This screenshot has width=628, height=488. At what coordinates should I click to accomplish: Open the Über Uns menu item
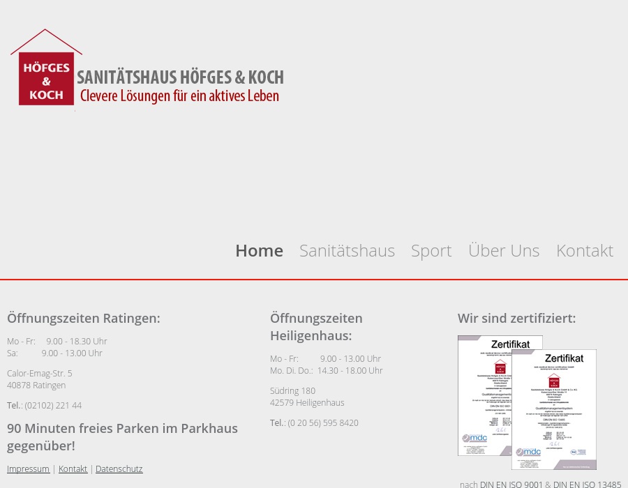(x=503, y=250)
